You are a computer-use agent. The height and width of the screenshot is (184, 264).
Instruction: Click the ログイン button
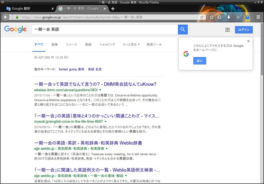244,30
